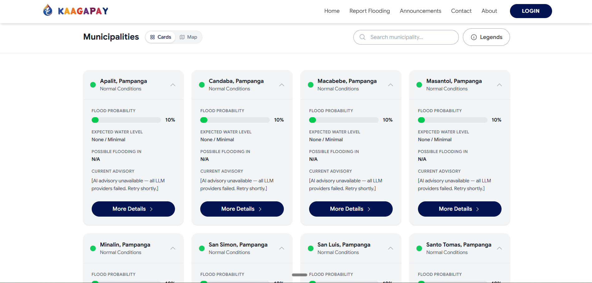Switch to Cards view toggle
The width and height of the screenshot is (592, 283).
[161, 37]
